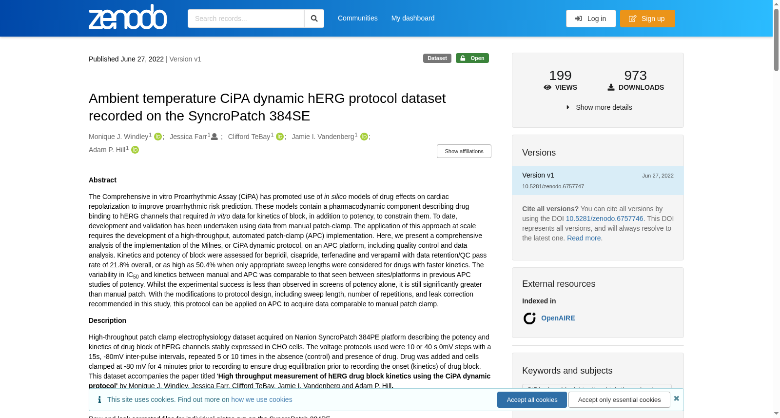This screenshot has height=418, width=780.
Task: Click the OpenAIRE logo icon
Action: 529,318
